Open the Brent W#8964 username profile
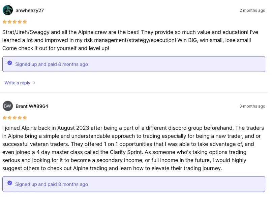The width and height of the screenshot is (272, 197). (x=32, y=106)
